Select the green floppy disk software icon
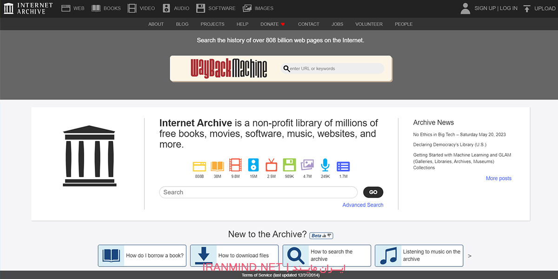Image resolution: width=558 pixels, height=279 pixels. [289, 166]
